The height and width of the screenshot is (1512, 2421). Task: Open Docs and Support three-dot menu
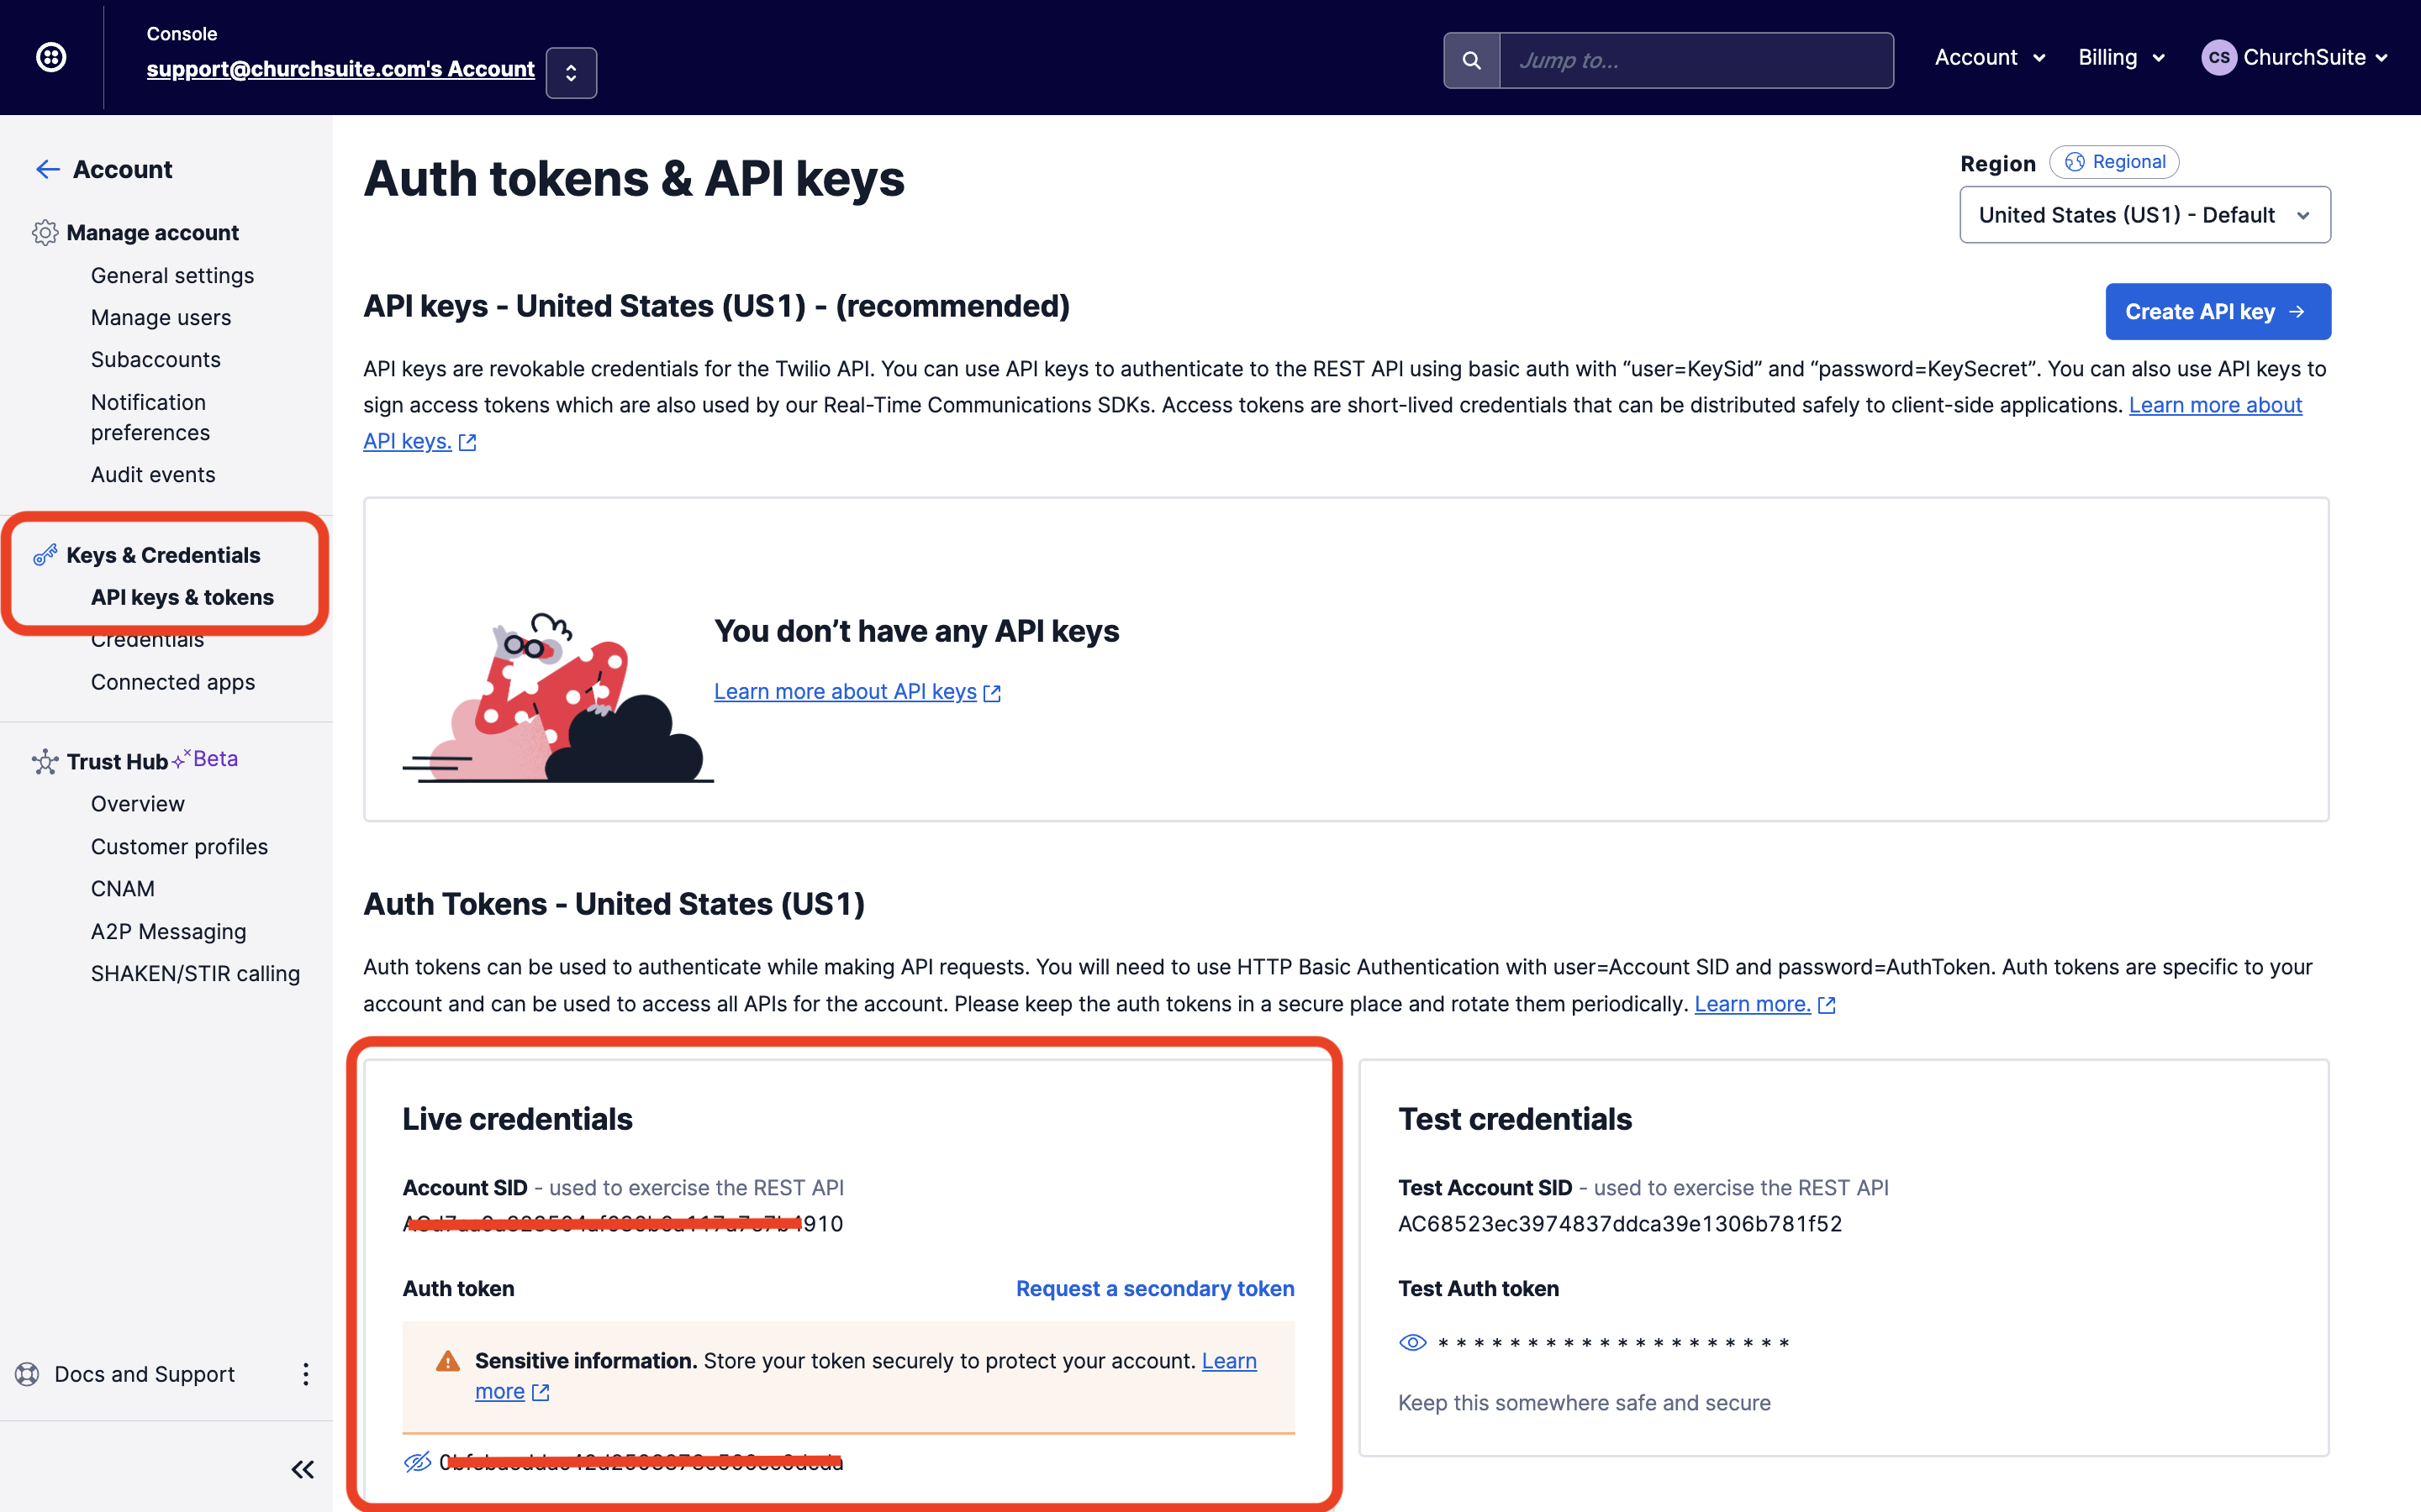(305, 1374)
